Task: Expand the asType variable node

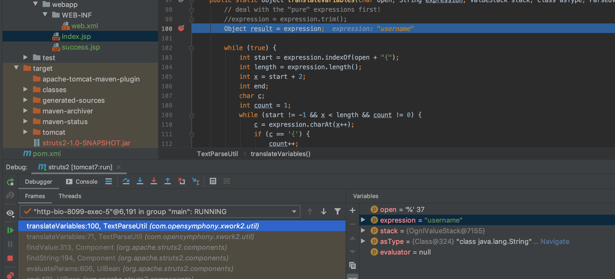Action: point(363,241)
